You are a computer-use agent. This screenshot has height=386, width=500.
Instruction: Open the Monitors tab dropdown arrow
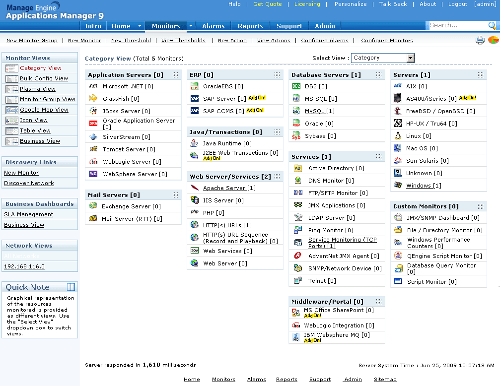191,26
